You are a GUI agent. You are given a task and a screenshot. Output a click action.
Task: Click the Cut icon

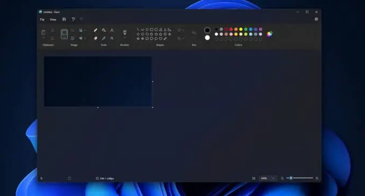tap(53, 30)
